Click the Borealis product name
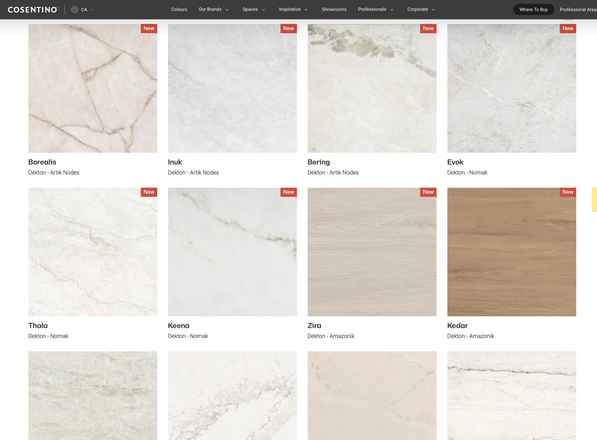Viewport: 597px width, 440px height. click(42, 162)
